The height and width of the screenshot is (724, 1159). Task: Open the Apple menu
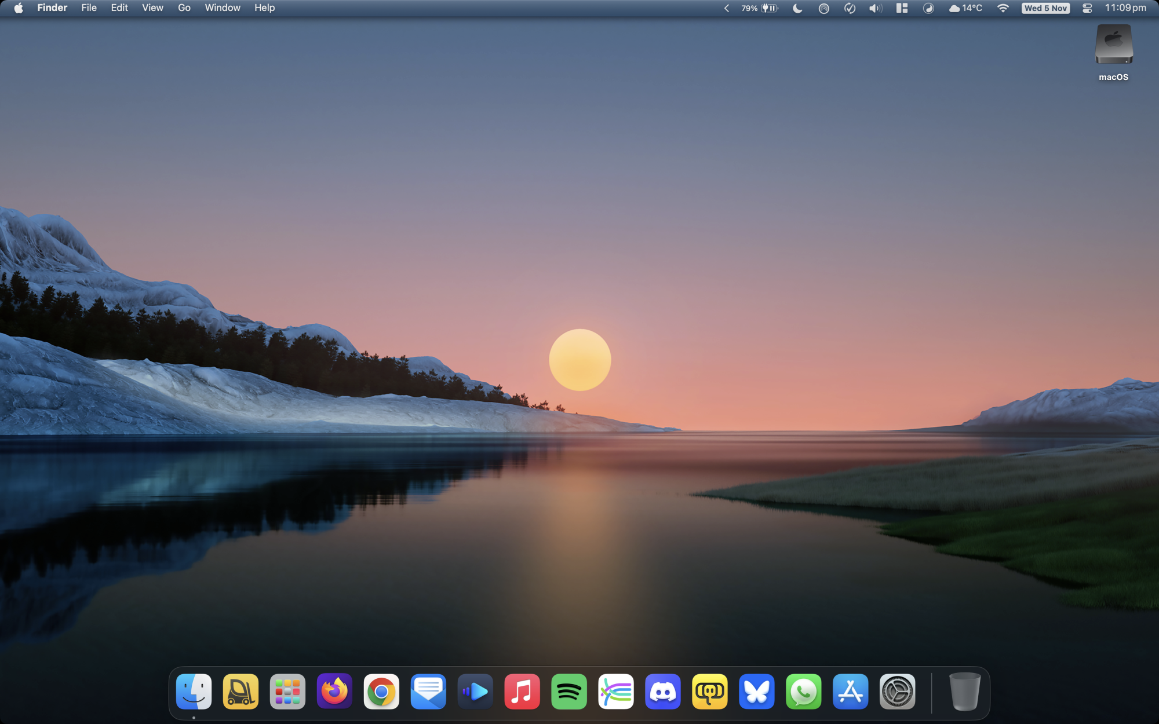tap(18, 8)
